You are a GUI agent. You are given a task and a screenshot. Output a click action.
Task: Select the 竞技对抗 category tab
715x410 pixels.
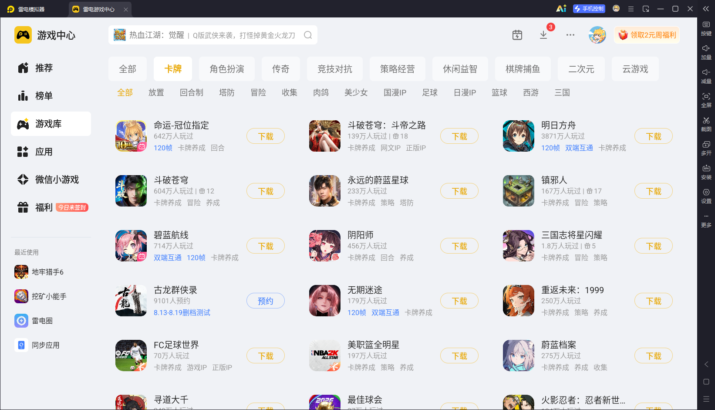click(x=335, y=69)
